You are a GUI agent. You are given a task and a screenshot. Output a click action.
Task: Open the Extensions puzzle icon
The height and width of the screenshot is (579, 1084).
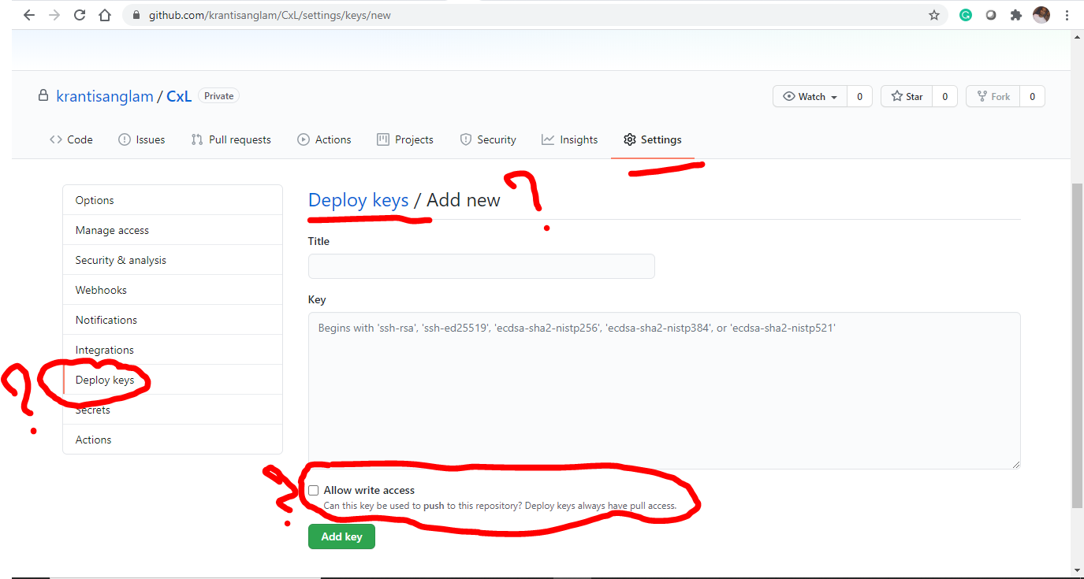point(1016,15)
